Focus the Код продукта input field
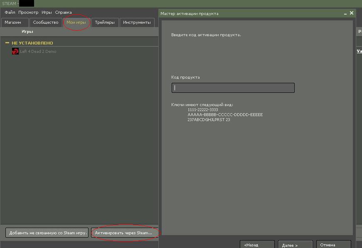This screenshot has width=362, height=248. point(233,88)
